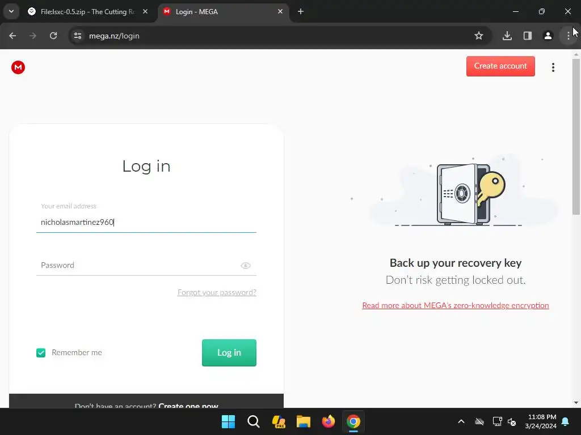Open Windows Start menu
Image resolution: width=581 pixels, height=435 pixels.
click(228, 421)
